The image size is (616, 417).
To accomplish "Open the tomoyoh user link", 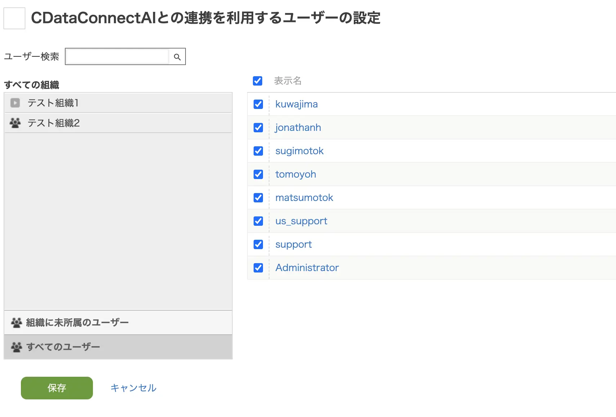I will (296, 174).
